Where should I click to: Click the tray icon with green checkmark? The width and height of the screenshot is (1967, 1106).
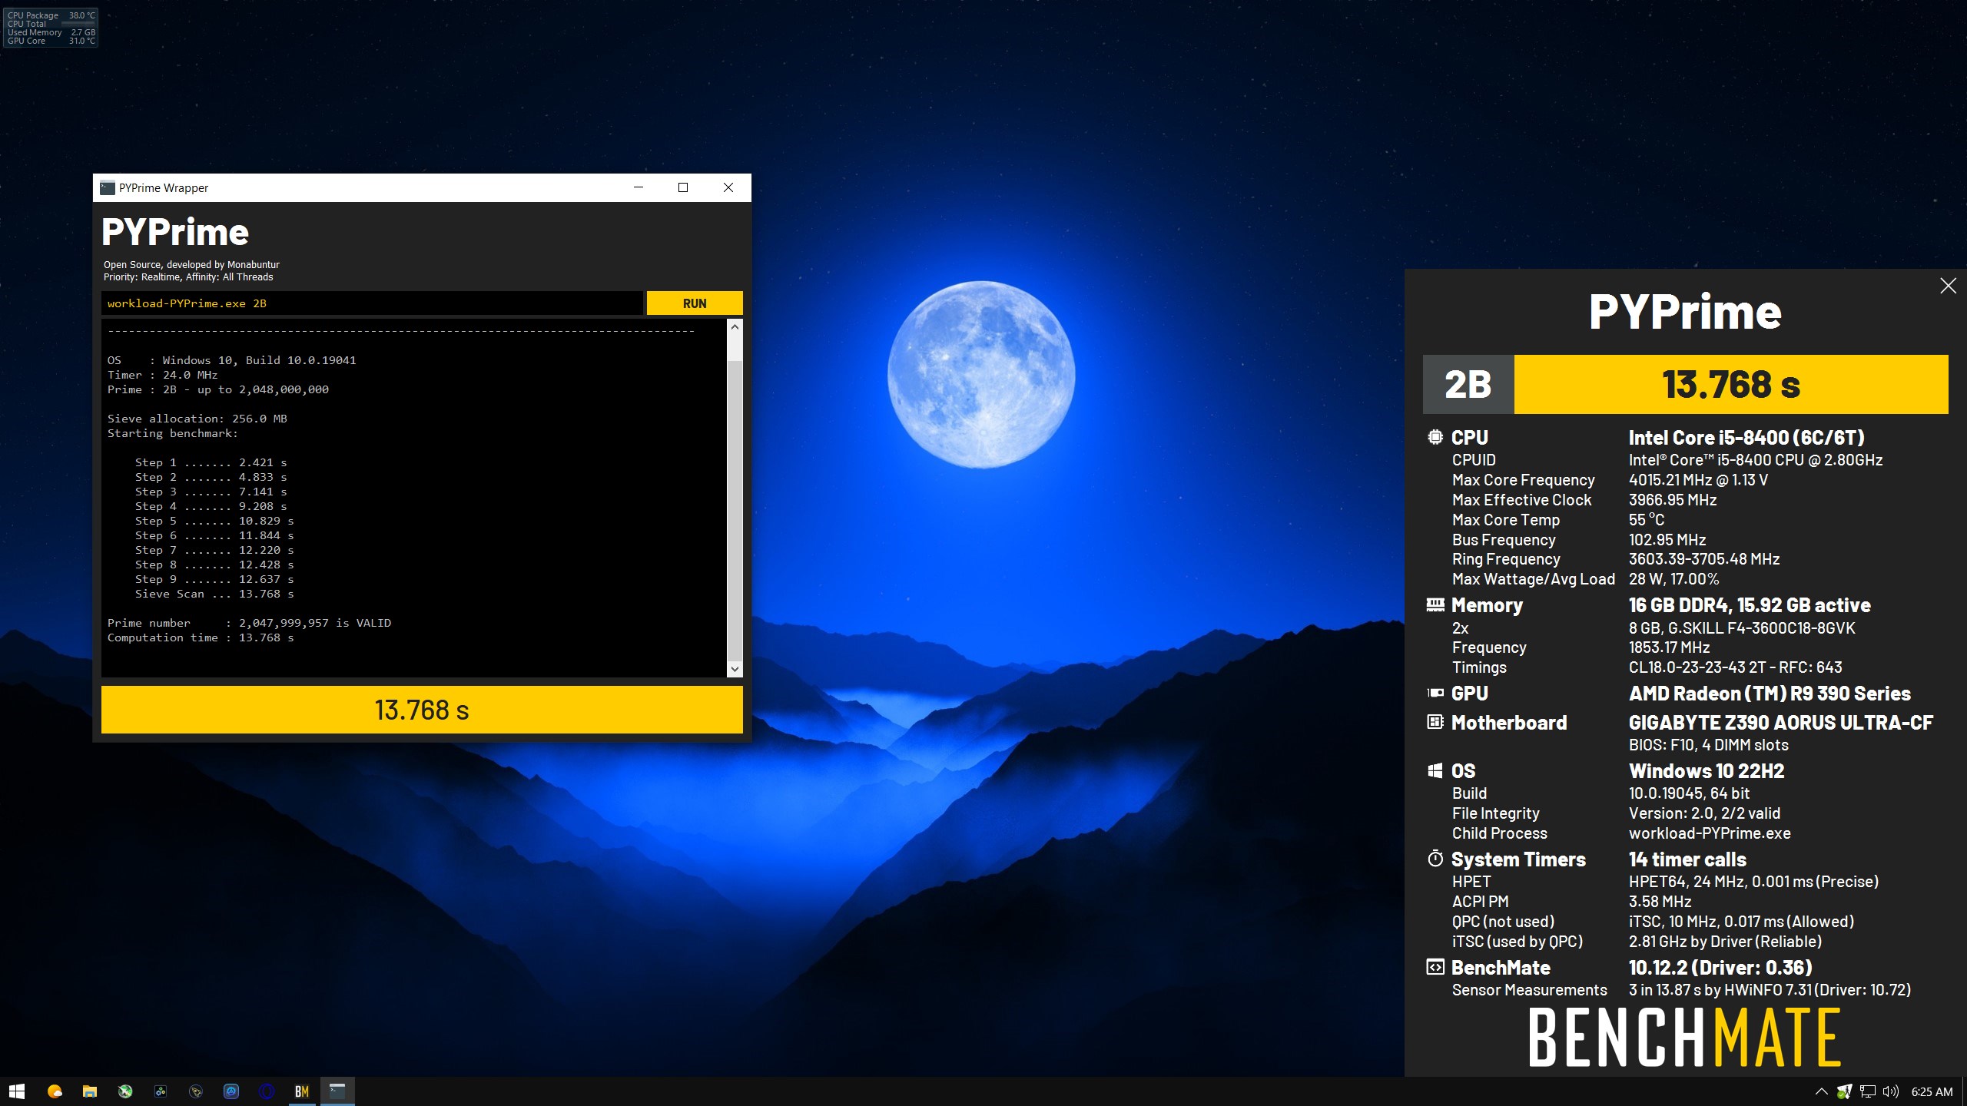click(1844, 1091)
